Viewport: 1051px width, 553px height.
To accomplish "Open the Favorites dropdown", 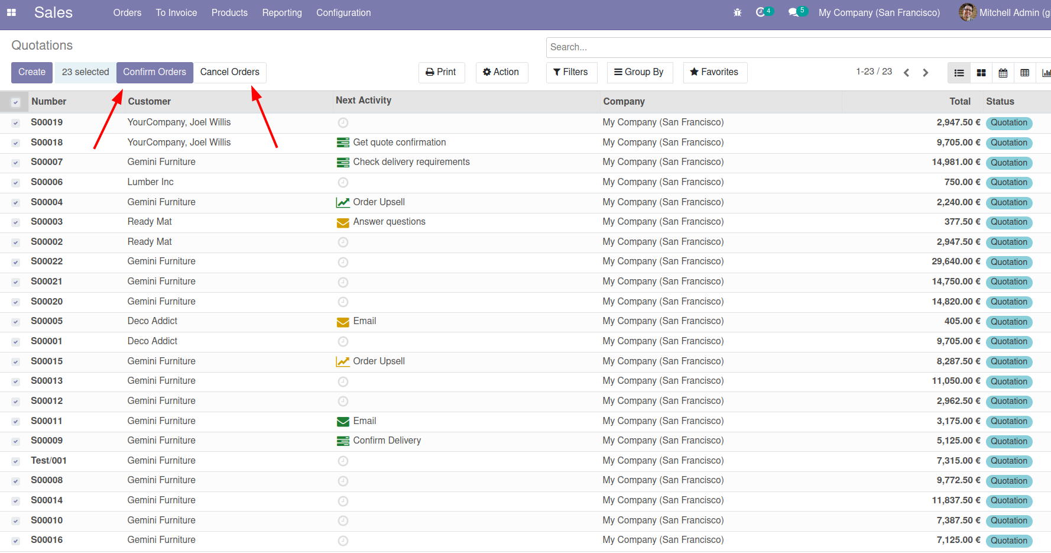I will (x=715, y=72).
